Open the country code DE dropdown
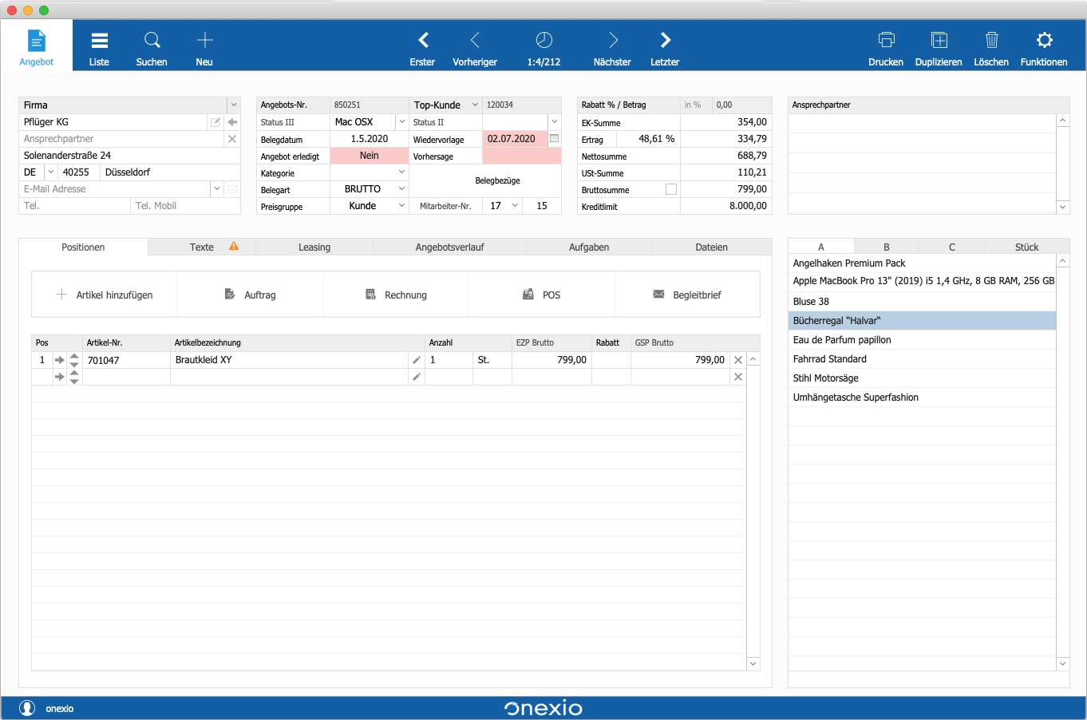 (x=51, y=172)
